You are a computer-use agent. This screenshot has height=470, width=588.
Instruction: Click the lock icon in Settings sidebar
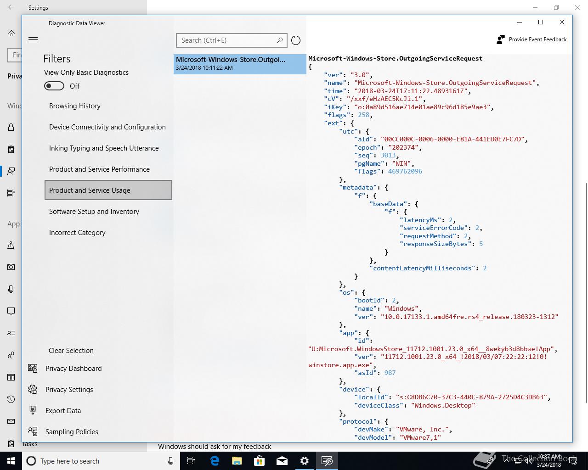pyautogui.click(x=11, y=127)
